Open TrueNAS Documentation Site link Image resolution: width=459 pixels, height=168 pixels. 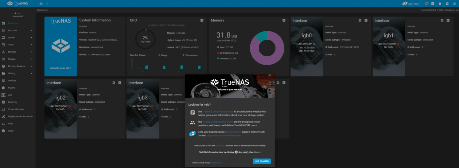tap(218, 112)
